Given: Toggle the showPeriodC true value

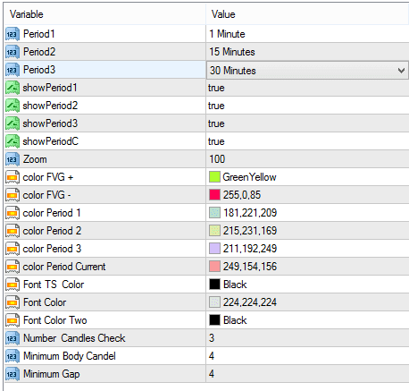Looking at the screenshot, I should tap(216, 141).
